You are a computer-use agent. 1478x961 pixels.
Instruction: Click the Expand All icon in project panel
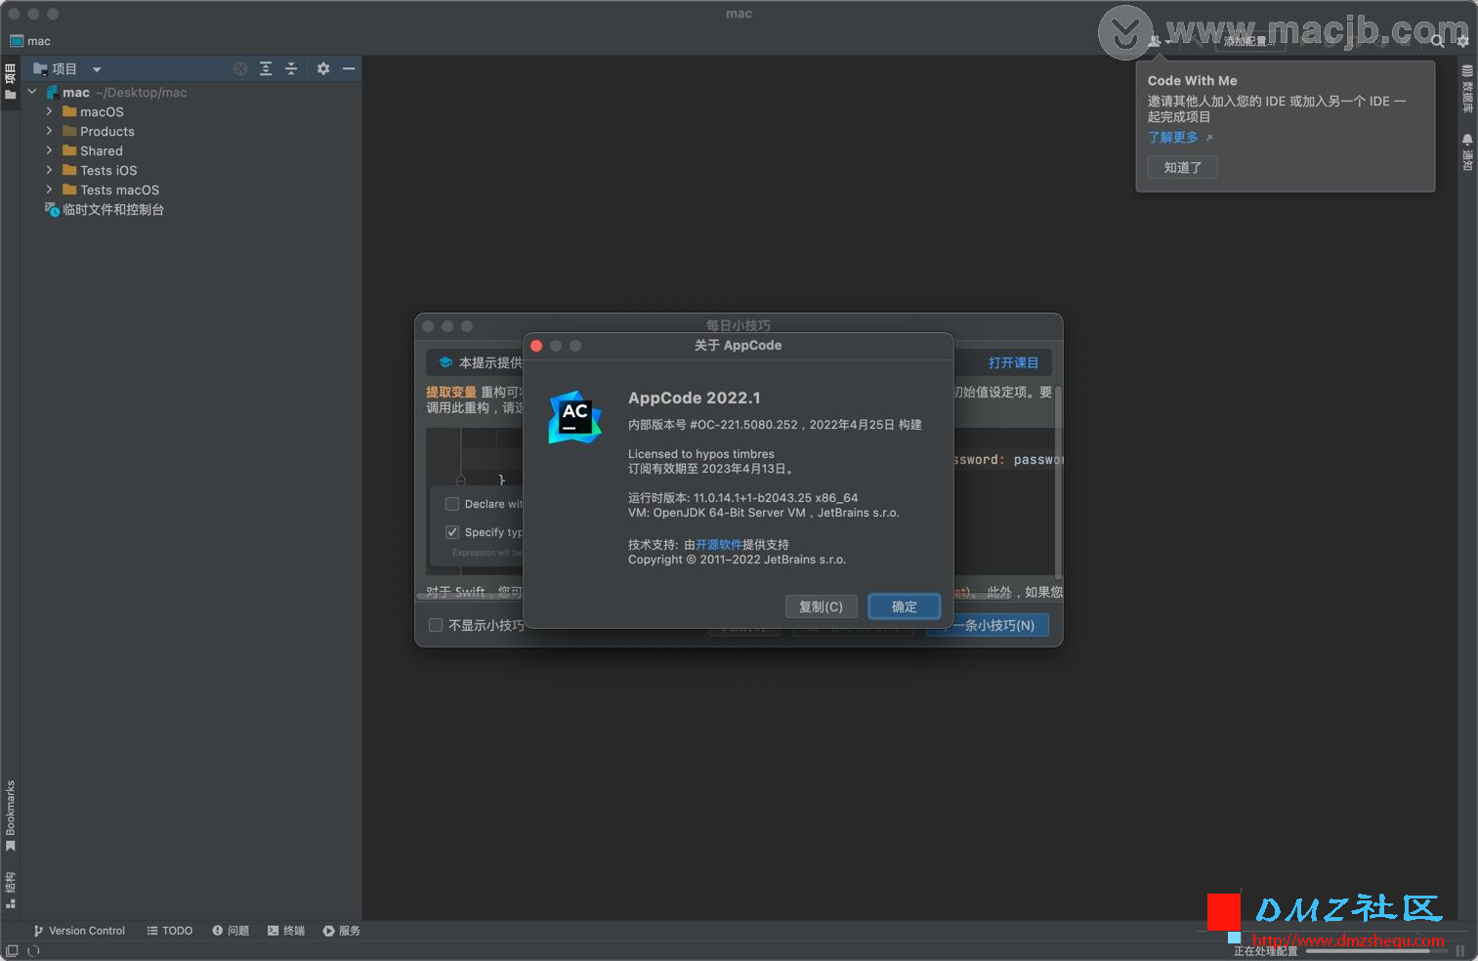[x=266, y=68]
